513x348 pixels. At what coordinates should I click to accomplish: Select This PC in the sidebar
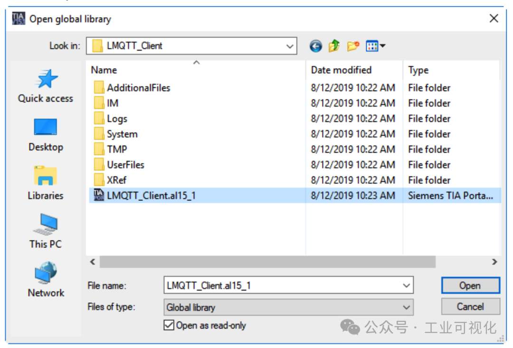[x=46, y=232]
